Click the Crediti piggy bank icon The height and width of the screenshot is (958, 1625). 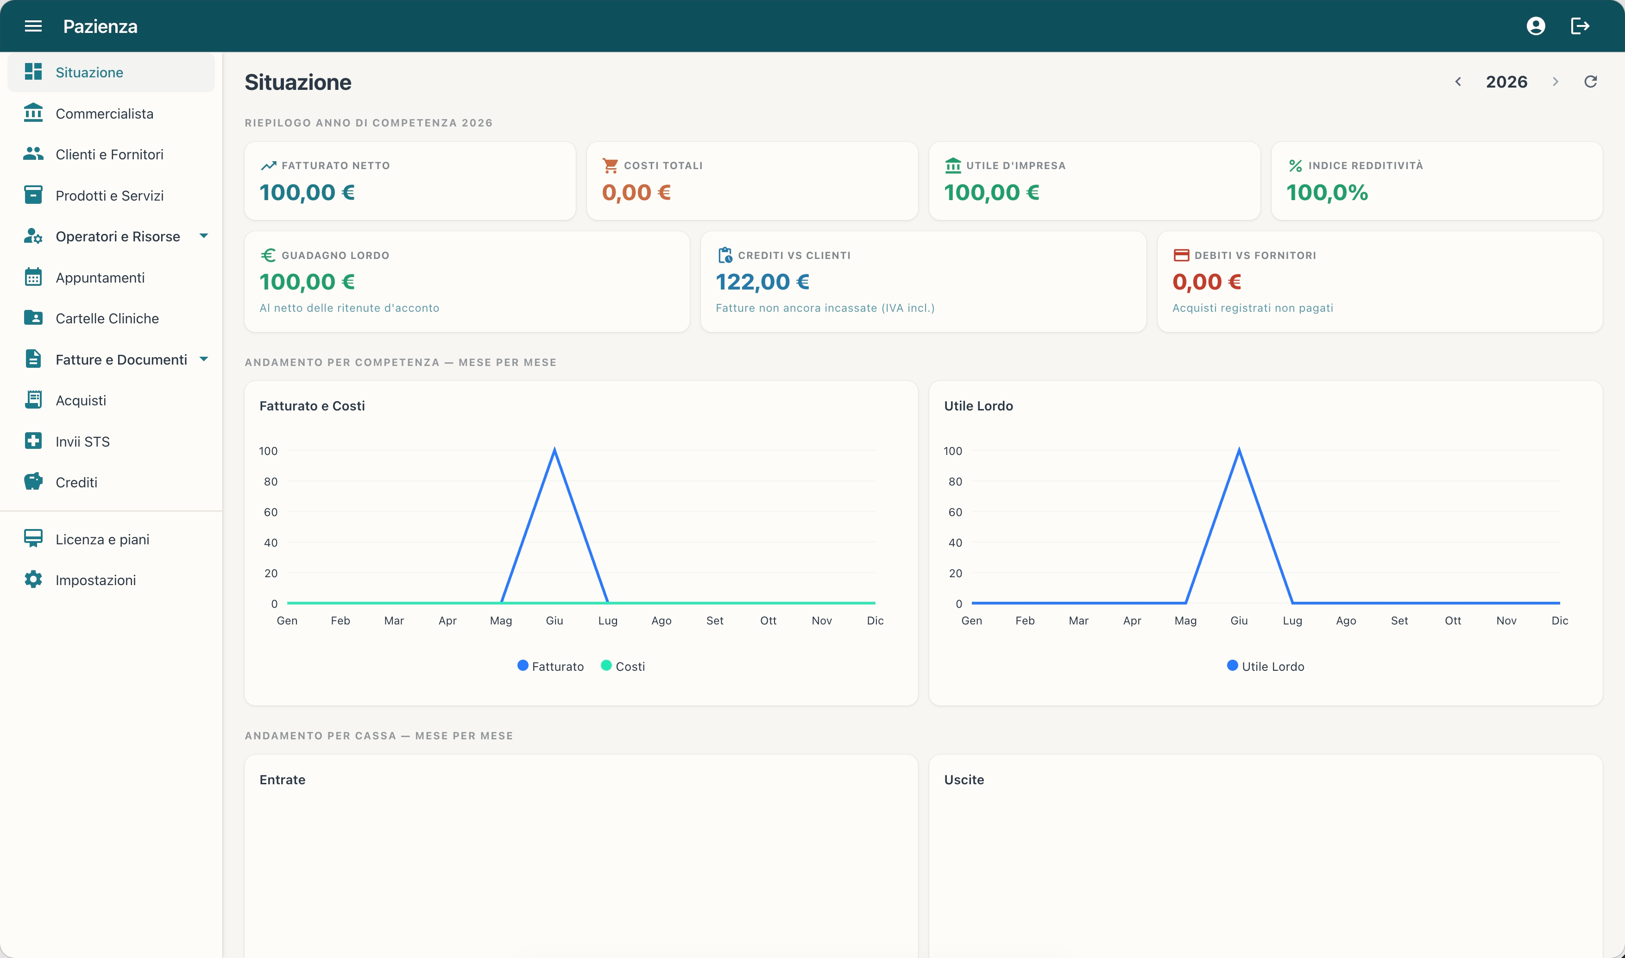tap(33, 482)
